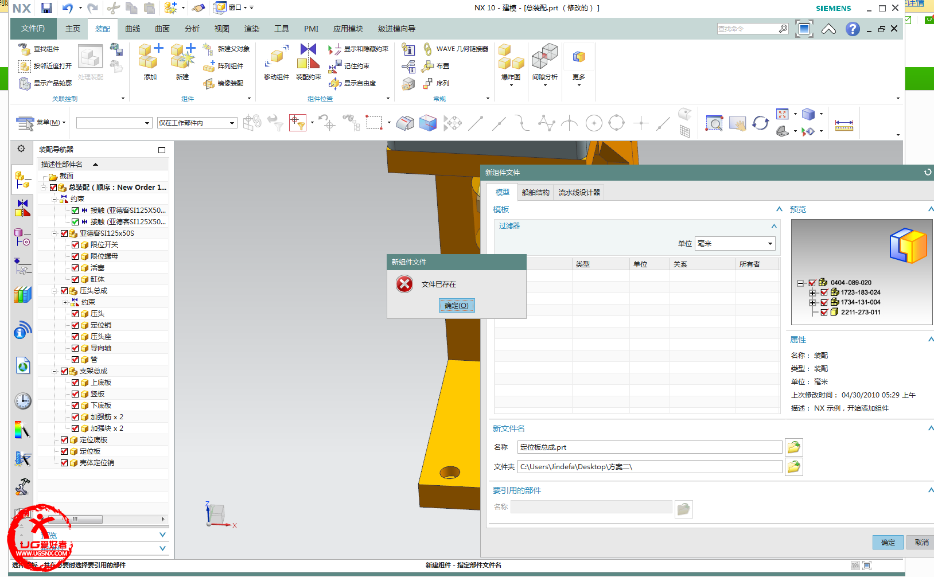Collapse the 亚德客SI125x50S tree node
This screenshot has width=934, height=577.
[x=55, y=233]
